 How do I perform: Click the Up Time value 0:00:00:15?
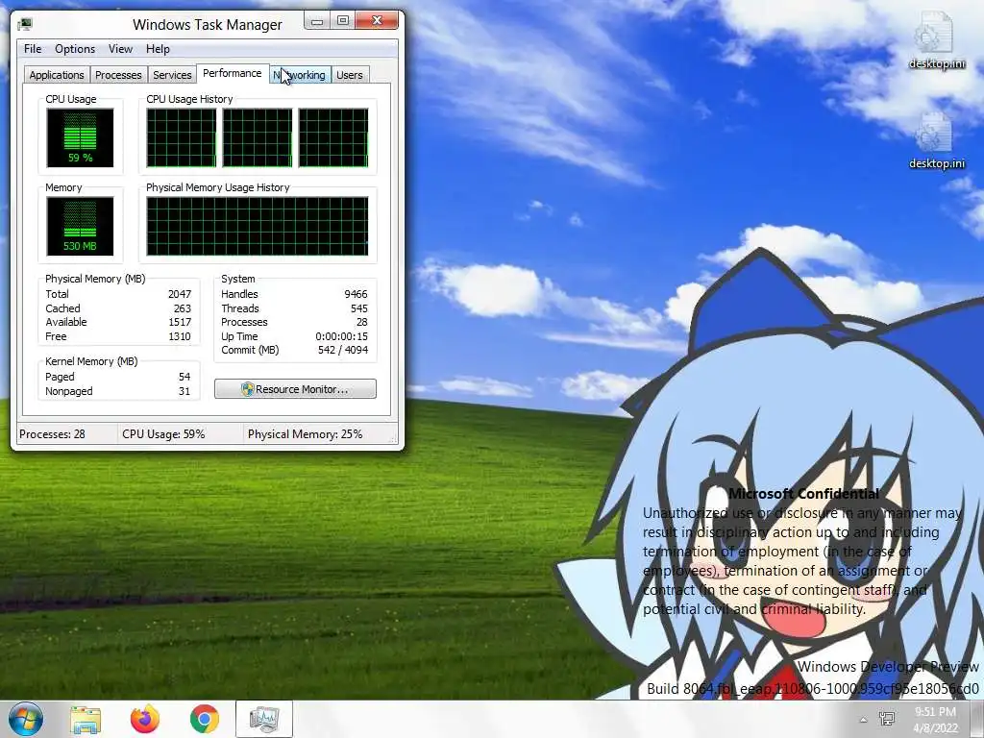(x=341, y=337)
